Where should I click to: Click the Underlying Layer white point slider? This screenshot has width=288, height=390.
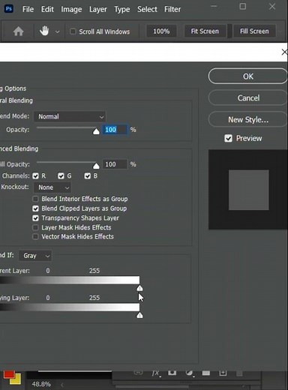click(139, 315)
